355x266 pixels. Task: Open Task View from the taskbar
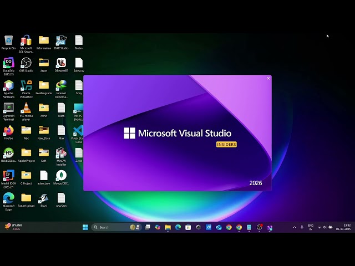point(148,227)
